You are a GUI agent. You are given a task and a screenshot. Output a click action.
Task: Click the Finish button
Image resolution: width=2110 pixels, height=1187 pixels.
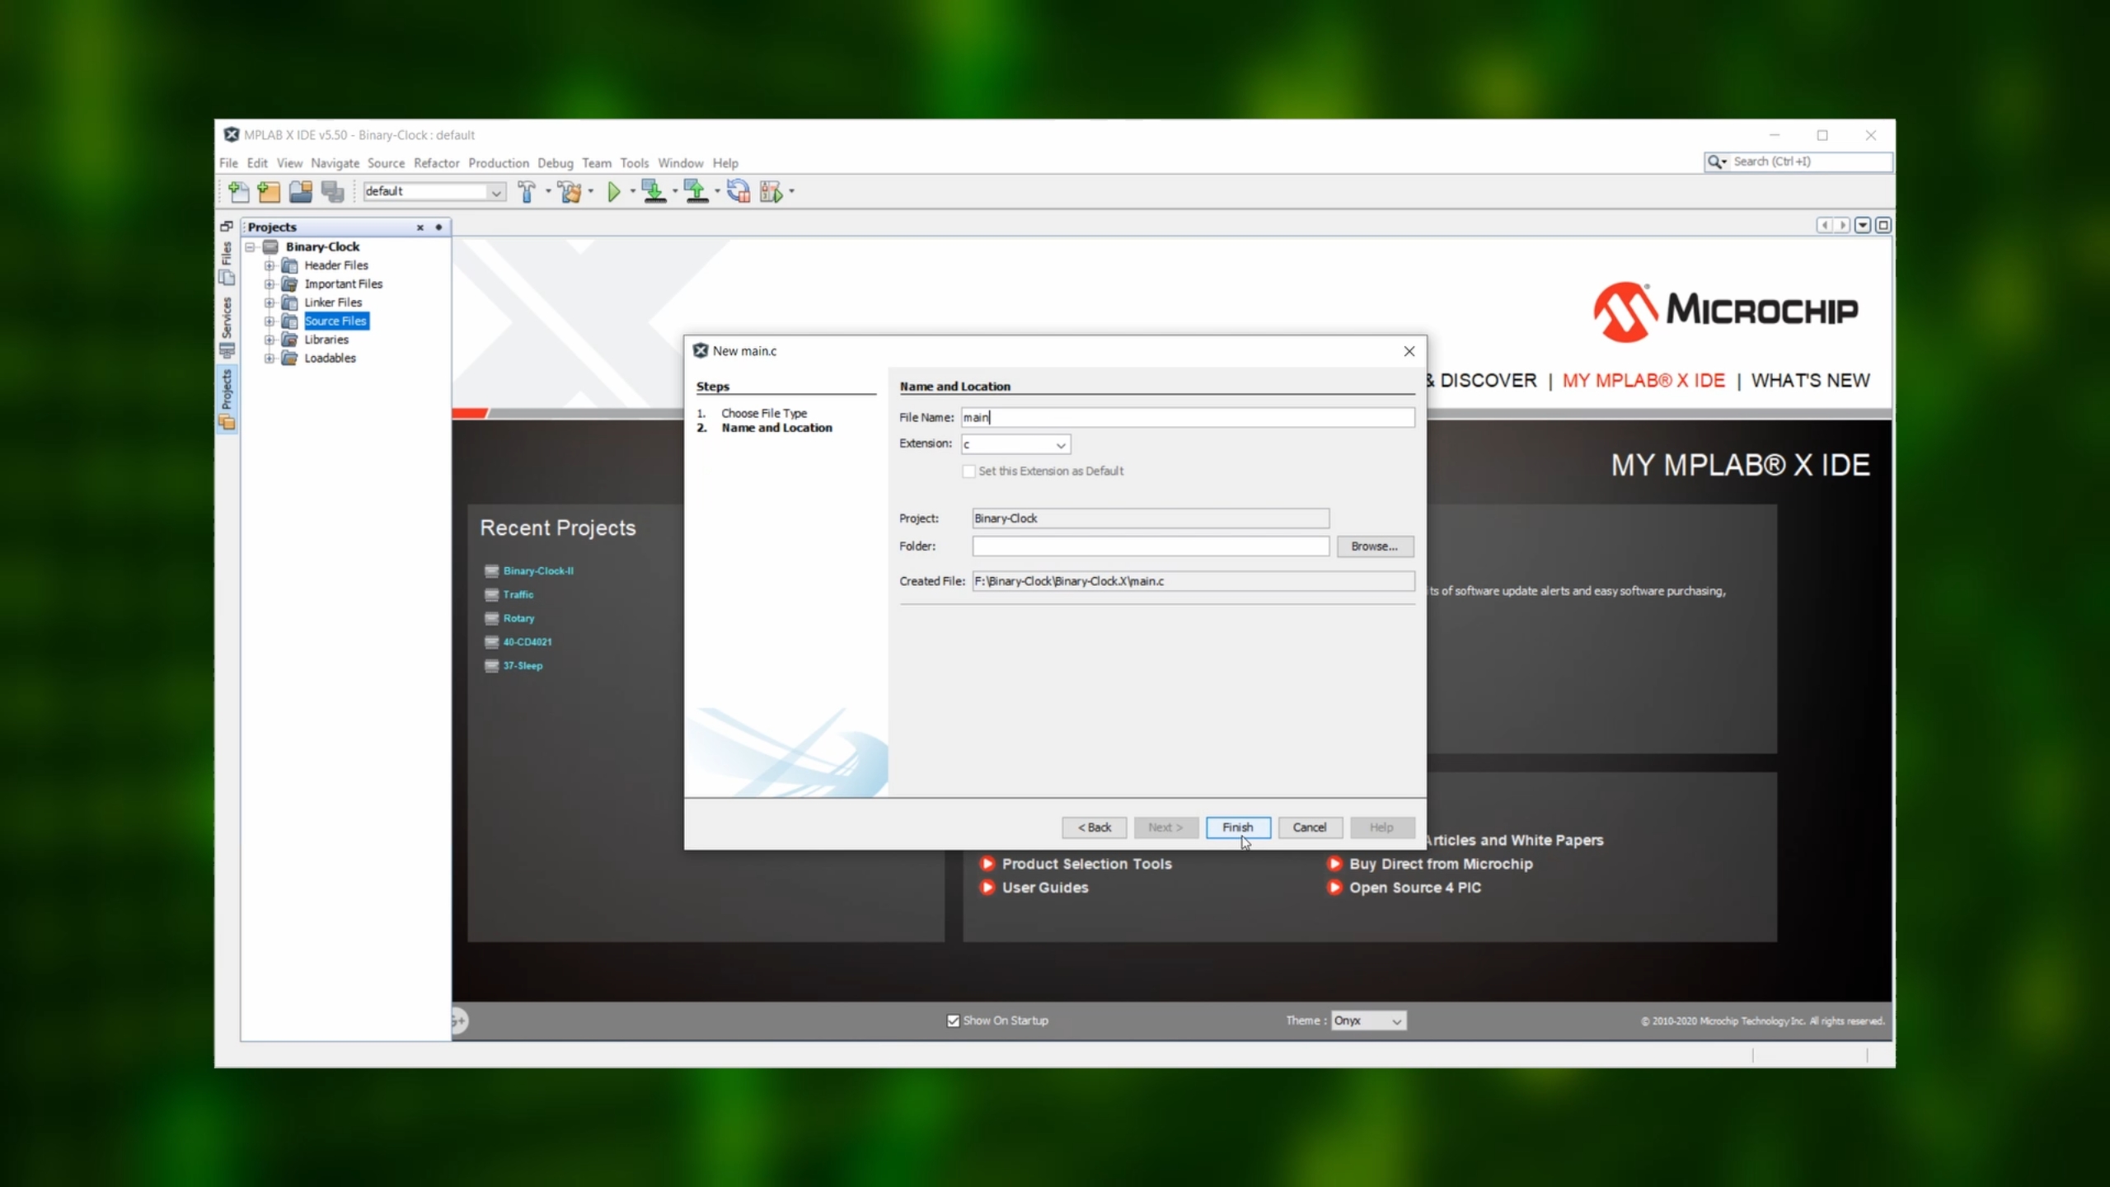pos(1237,828)
